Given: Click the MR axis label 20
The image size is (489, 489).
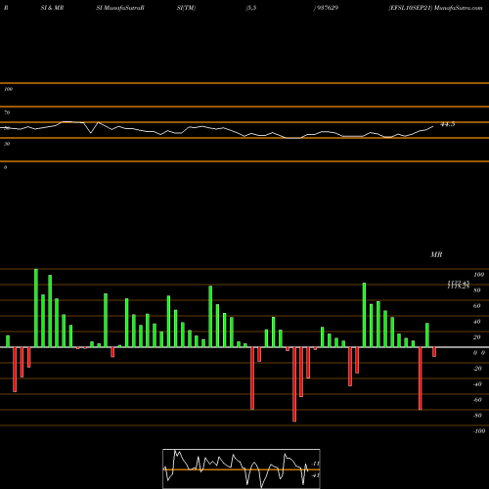Looking at the screenshot, I should [x=477, y=337].
